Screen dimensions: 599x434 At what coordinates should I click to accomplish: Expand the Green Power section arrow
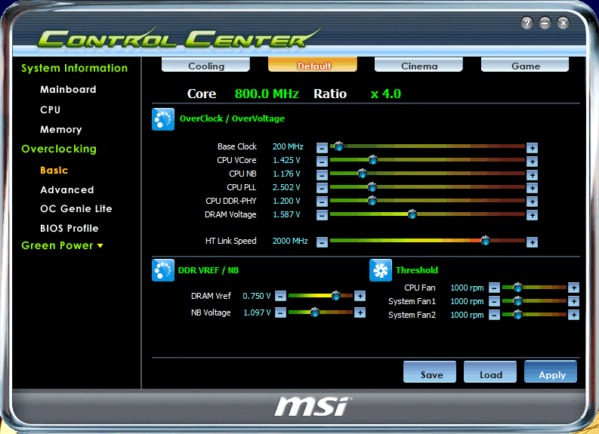point(100,246)
